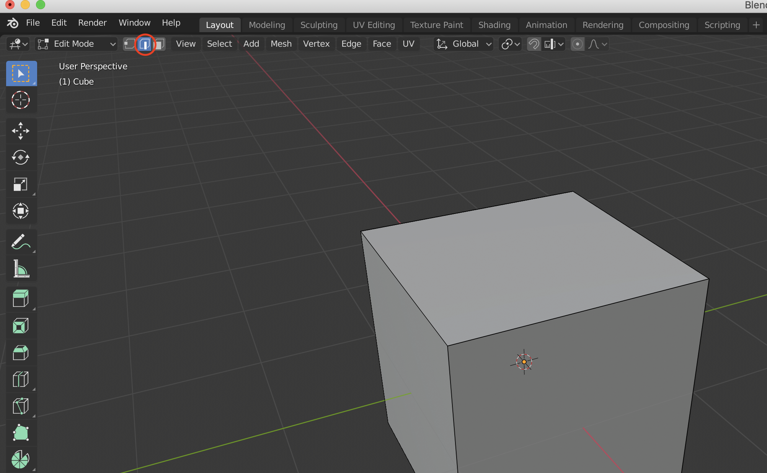
Task: Minimize window with yellow button
Action: point(25,5)
